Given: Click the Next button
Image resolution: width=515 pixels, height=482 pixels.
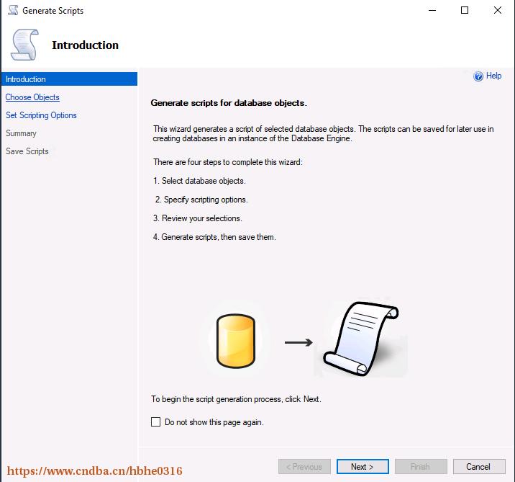Looking at the screenshot, I should [x=363, y=467].
